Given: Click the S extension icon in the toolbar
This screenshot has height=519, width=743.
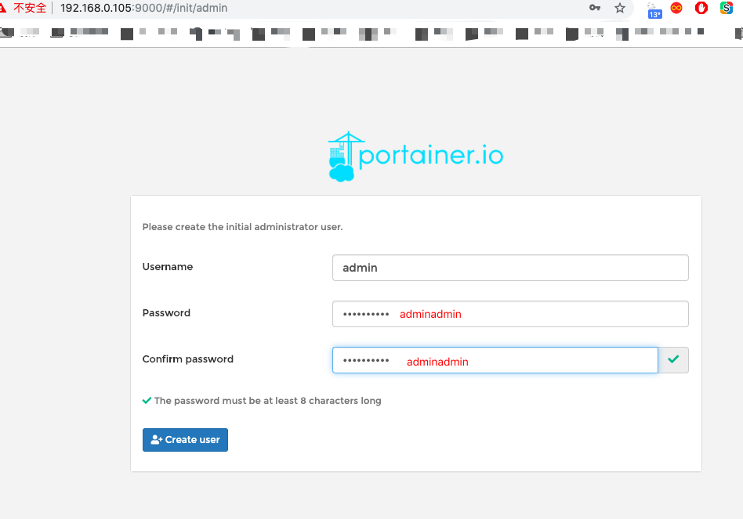Looking at the screenshot, I should point(727,8).
